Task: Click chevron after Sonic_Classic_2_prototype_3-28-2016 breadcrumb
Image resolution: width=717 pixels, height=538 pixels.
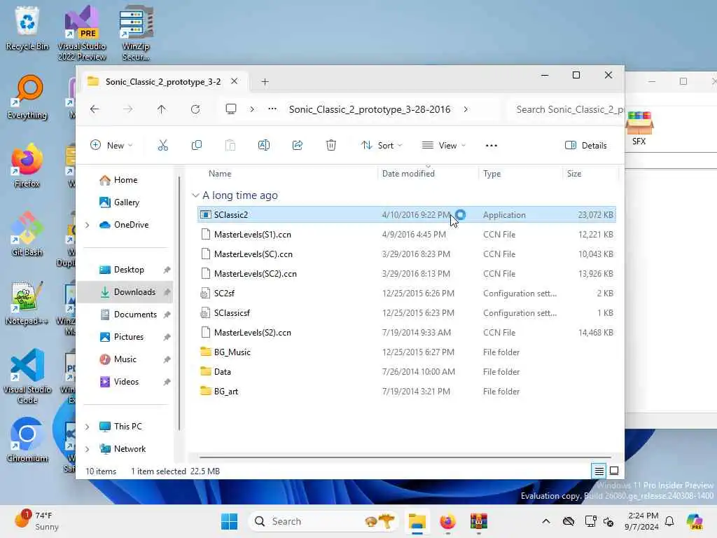Action: tap(466, 109)
